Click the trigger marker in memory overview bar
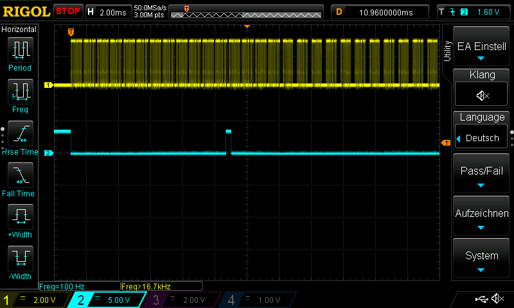 [x=186, y=9]
